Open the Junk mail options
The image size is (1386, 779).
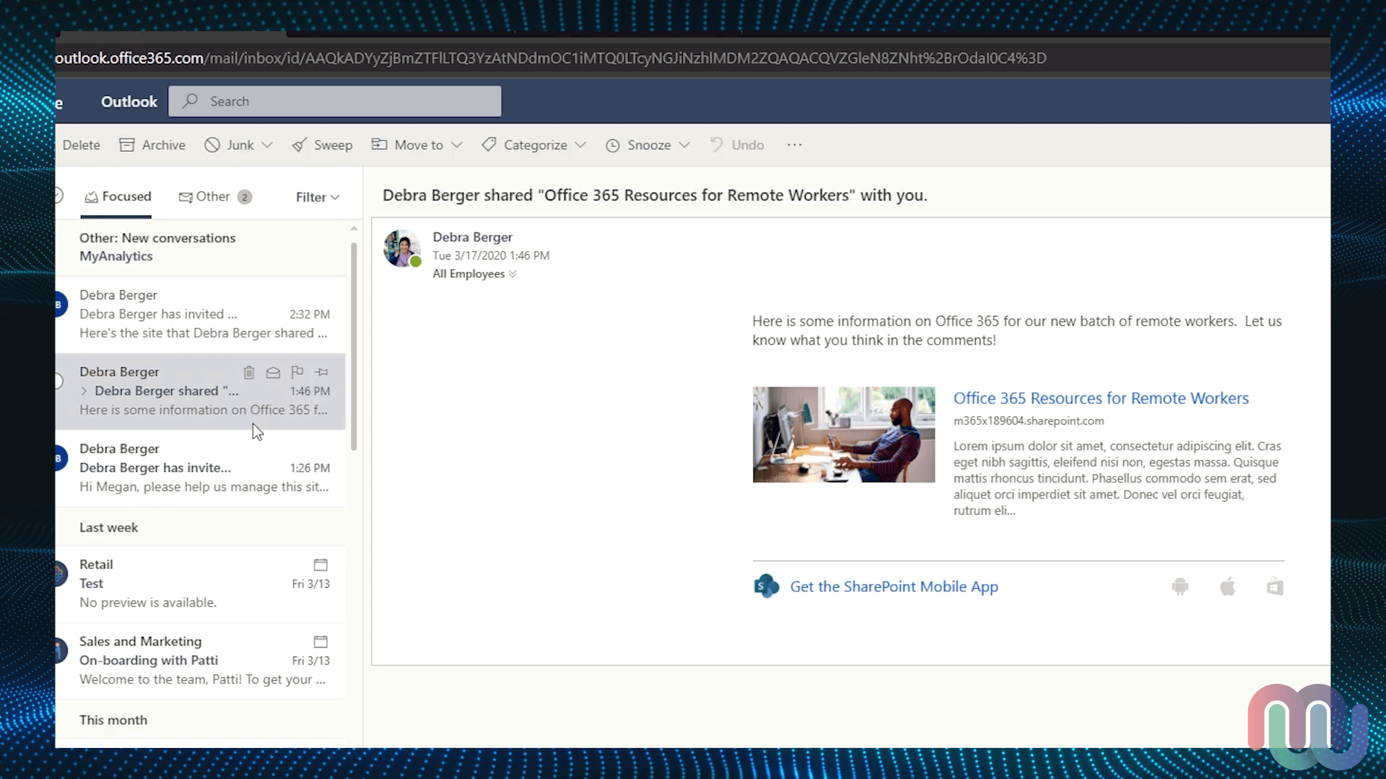point(265,144)
